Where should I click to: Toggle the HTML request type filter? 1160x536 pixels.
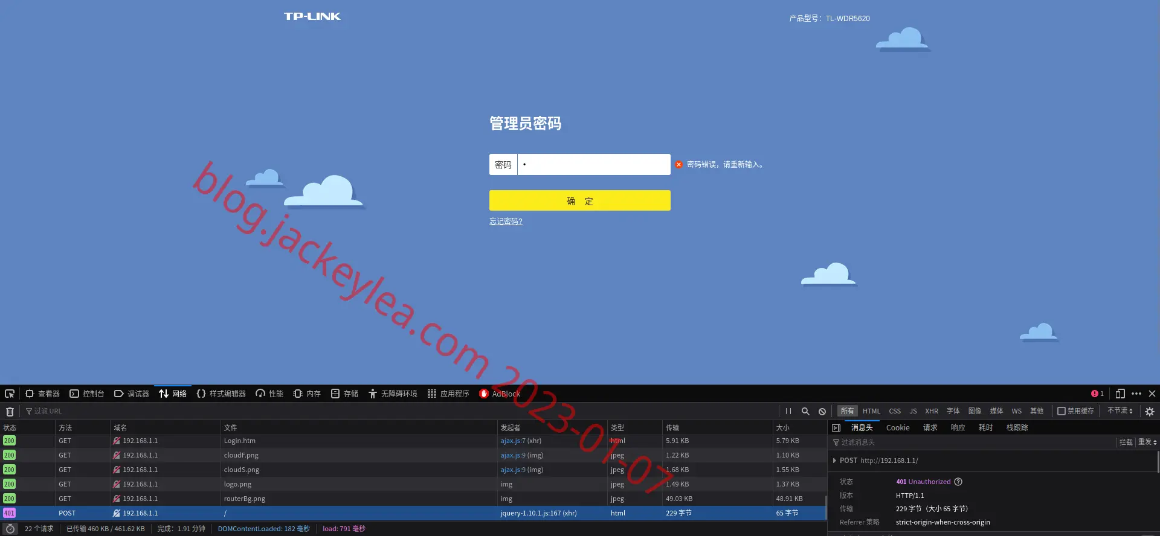tap(871, 411)
